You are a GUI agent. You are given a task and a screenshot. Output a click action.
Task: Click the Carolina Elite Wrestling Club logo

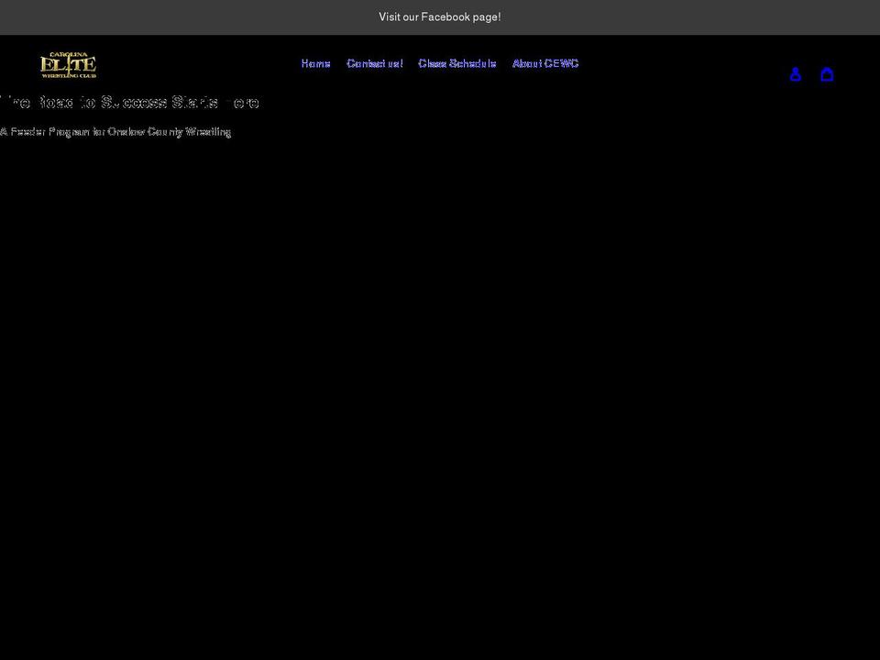tap(68, 64)
